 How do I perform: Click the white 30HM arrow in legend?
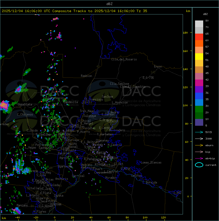(199, 139)
